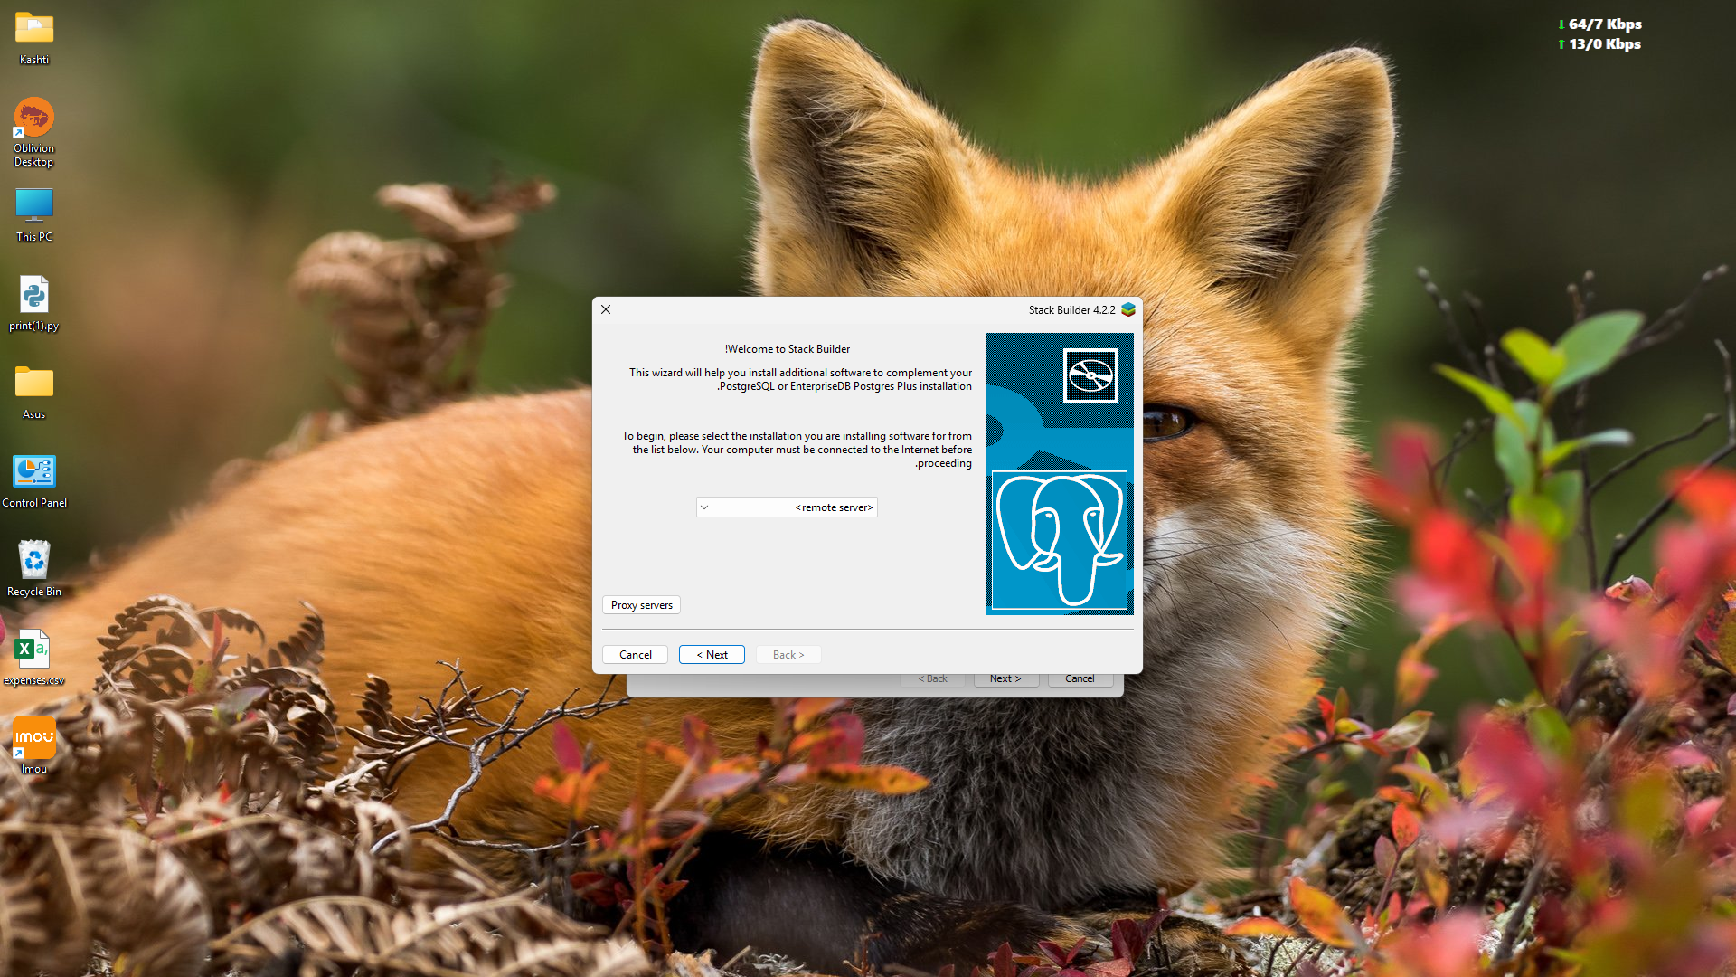
Task: Close the Stack Builder dialog
Action: (606, 309)
